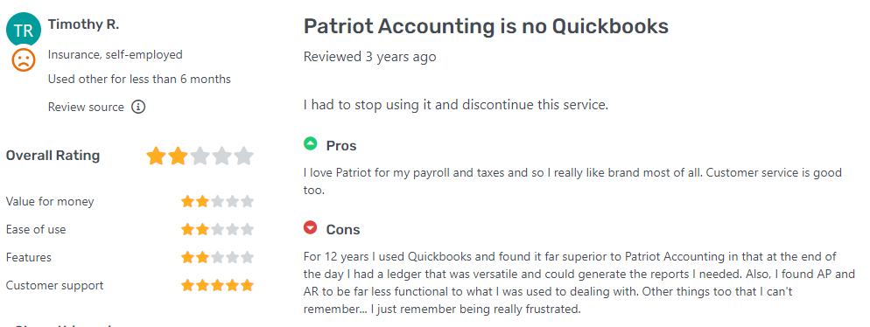Click the Customer support five stars
The height and width of the screenshot is (327, 870).
click(217, 286)
